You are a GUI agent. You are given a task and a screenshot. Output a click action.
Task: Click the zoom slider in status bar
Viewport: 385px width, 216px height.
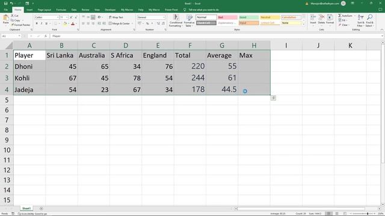coord(363,214)
